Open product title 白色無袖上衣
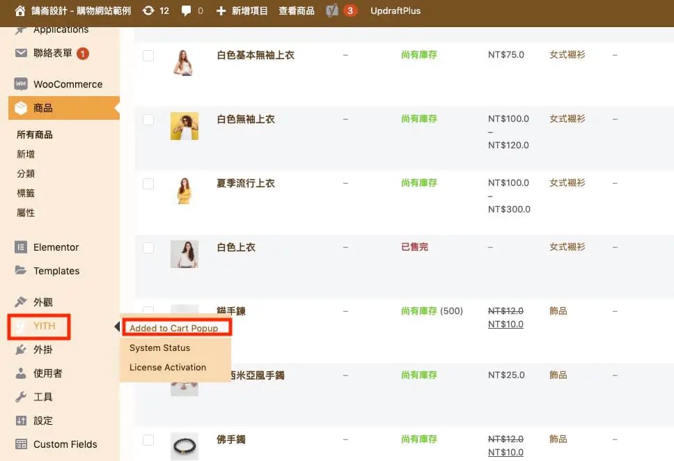Screen dimensions: 674x461 click(x=246, y=119)
